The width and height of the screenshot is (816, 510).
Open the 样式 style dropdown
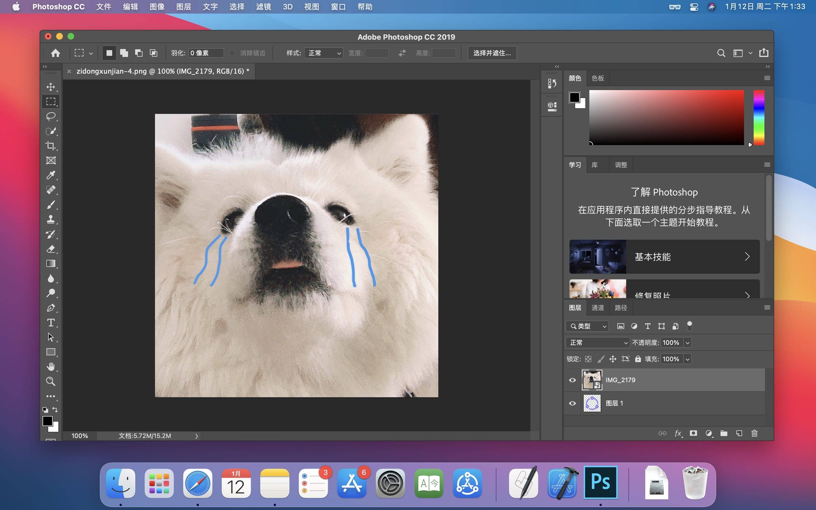click(324, 53)
